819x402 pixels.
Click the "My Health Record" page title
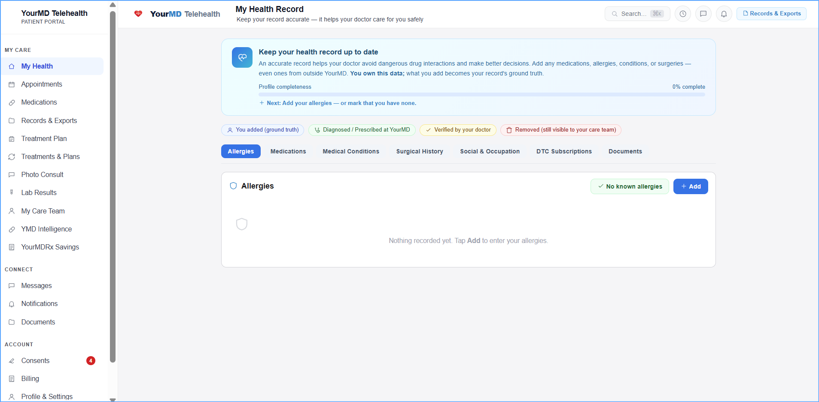point(270,9)
